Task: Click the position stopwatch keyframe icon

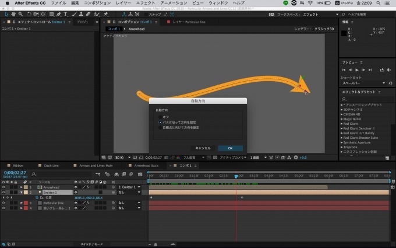Action: pyautogui.click(x=36, y=197)
